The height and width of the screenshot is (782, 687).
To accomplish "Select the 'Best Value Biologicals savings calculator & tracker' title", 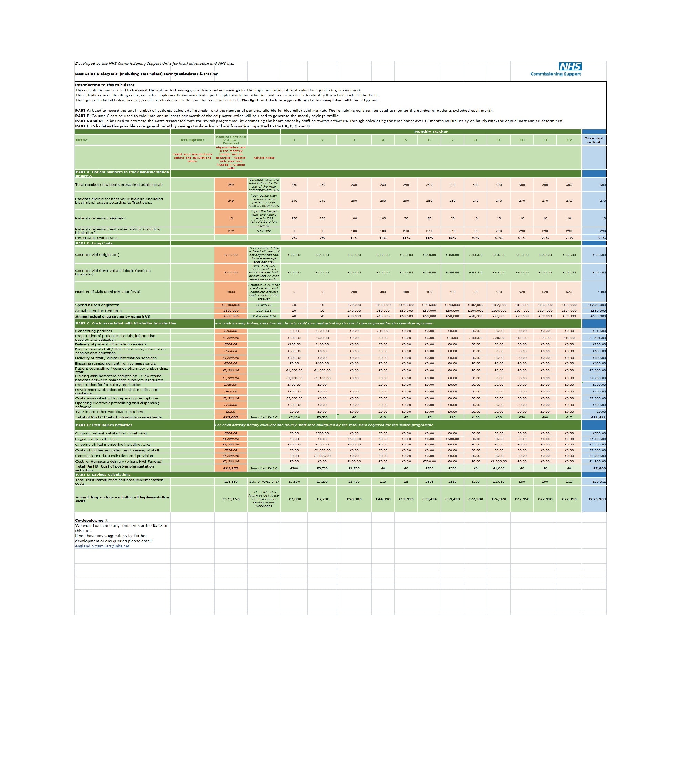I will point(147,74).
